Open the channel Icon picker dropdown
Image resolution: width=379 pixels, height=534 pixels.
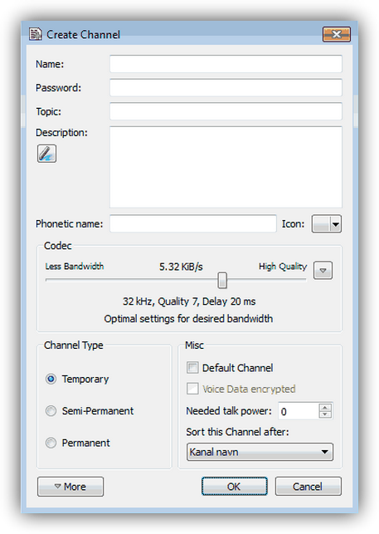click(x=326, y=223)
